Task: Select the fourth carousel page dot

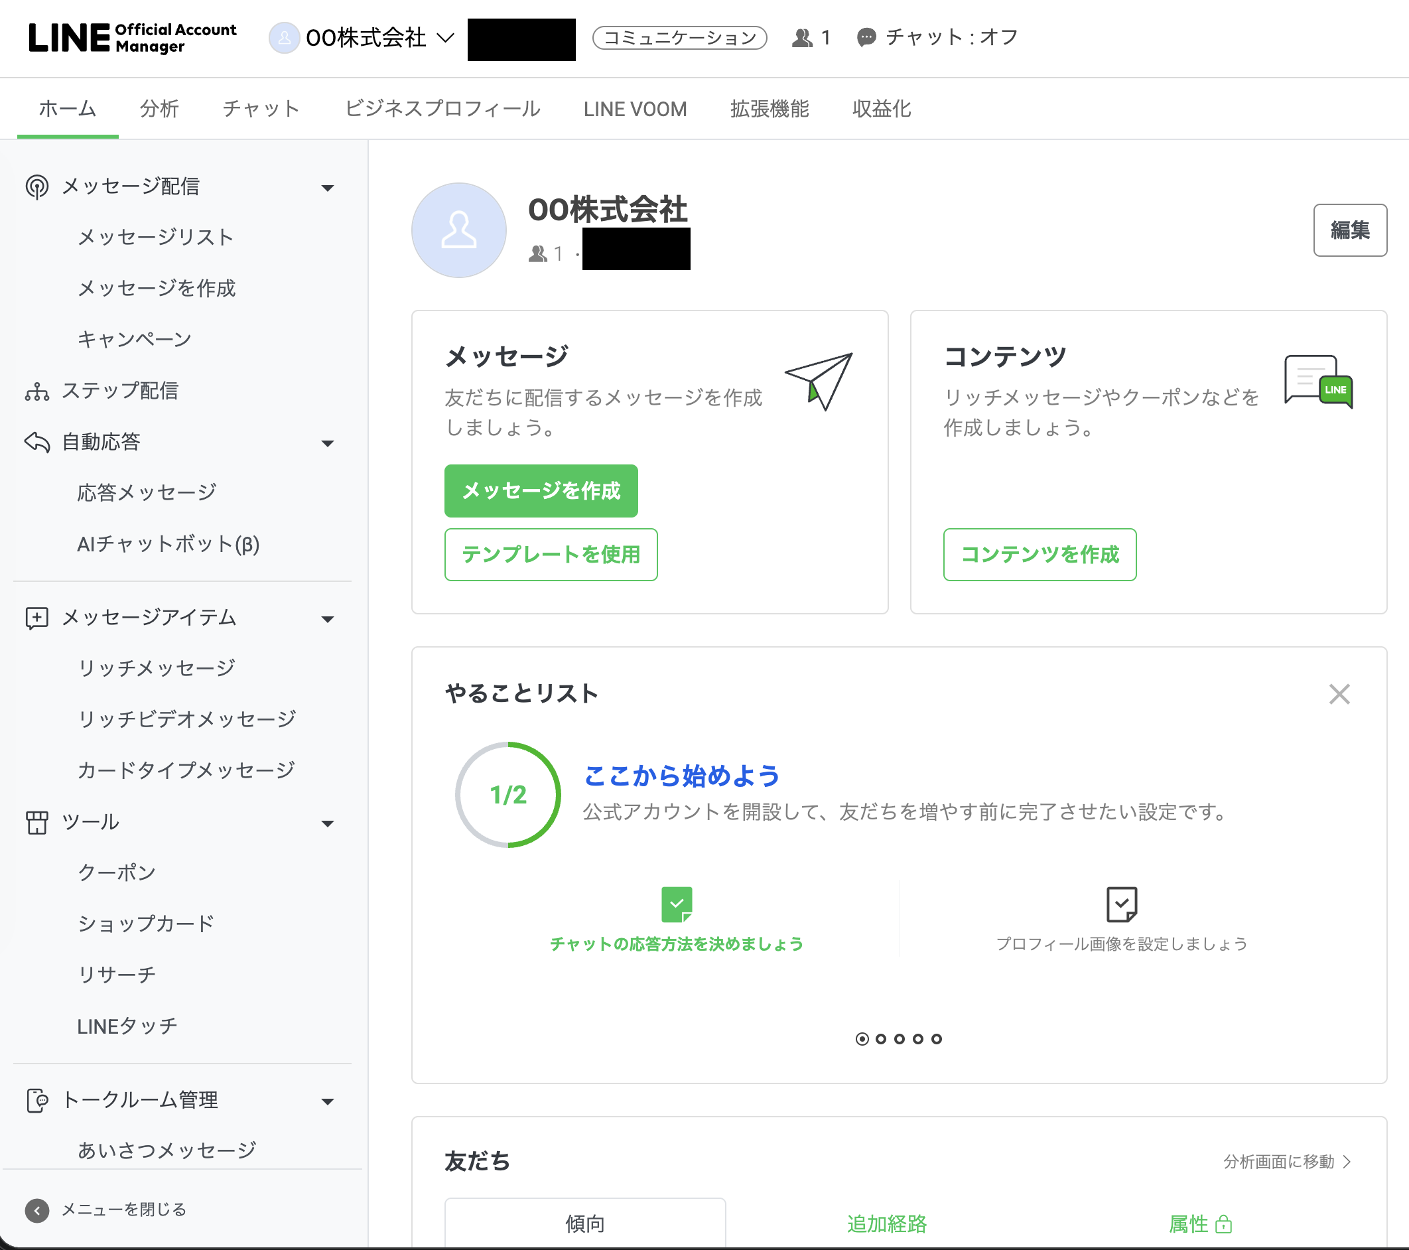Action: (x=918, y=1039)
